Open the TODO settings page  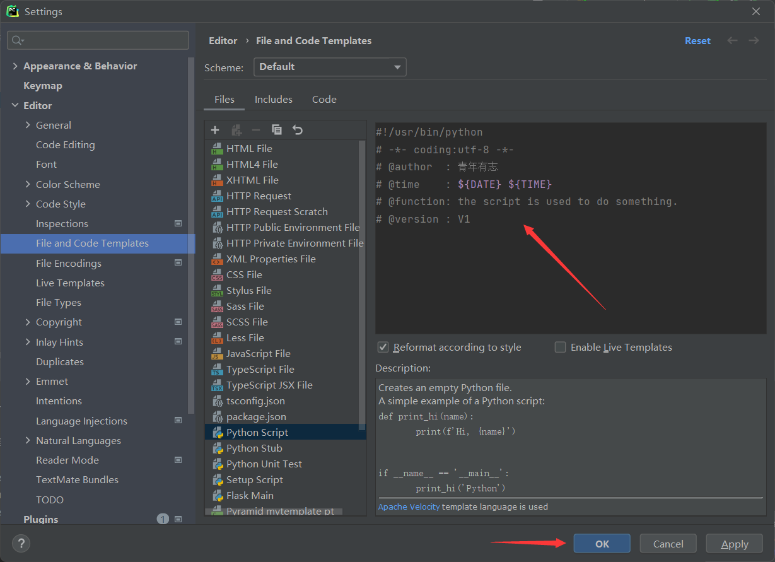50,500
